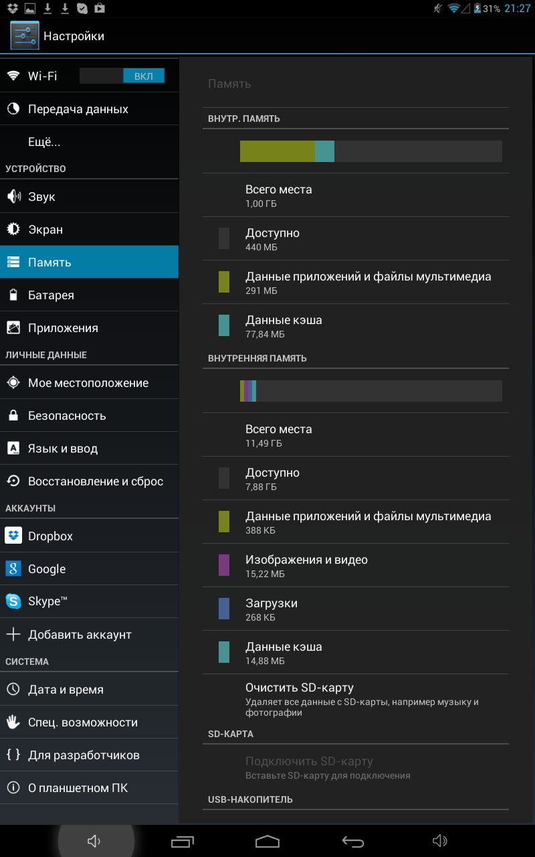535x857 pixels.
Task: Go to home screen via navigation bar
Action: point(267,841)
